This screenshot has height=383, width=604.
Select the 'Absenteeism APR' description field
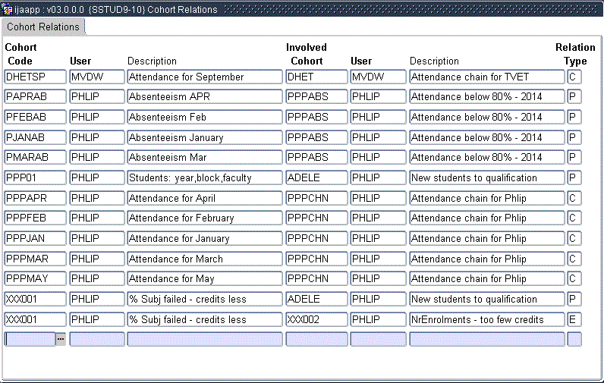tap(205, 96)
